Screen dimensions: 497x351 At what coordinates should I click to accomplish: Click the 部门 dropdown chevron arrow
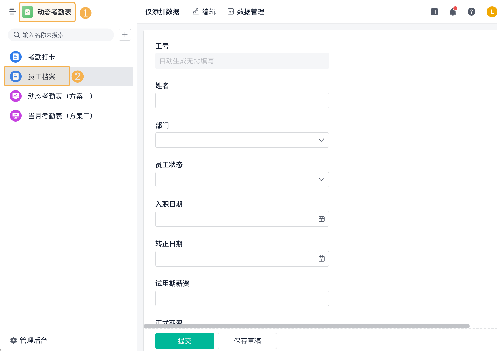pos(321,140)
